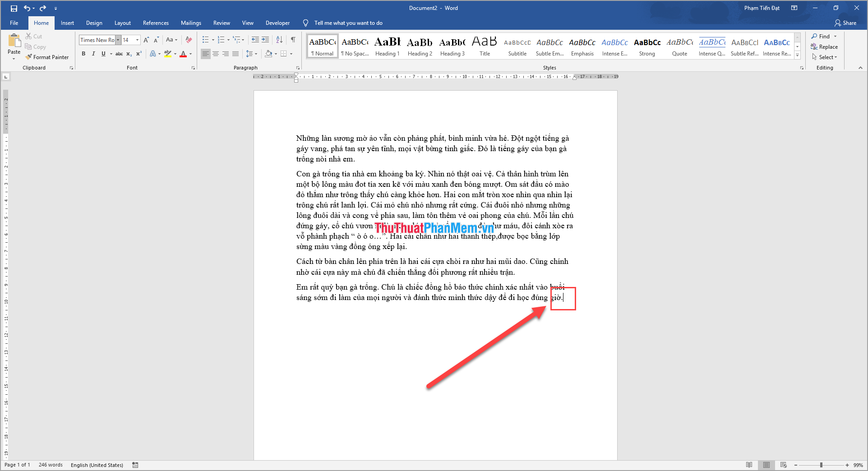This screenshot has width=868, height=471.
Task: Align text right
Action: pyautogui.click(x=226, y=54)
